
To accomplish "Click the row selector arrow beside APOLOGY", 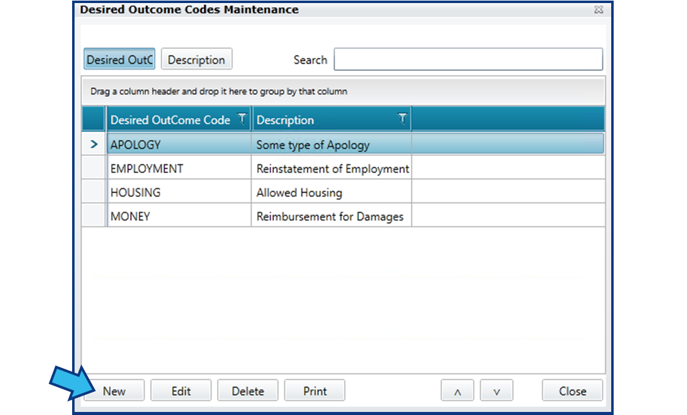I will pos(93,144).
